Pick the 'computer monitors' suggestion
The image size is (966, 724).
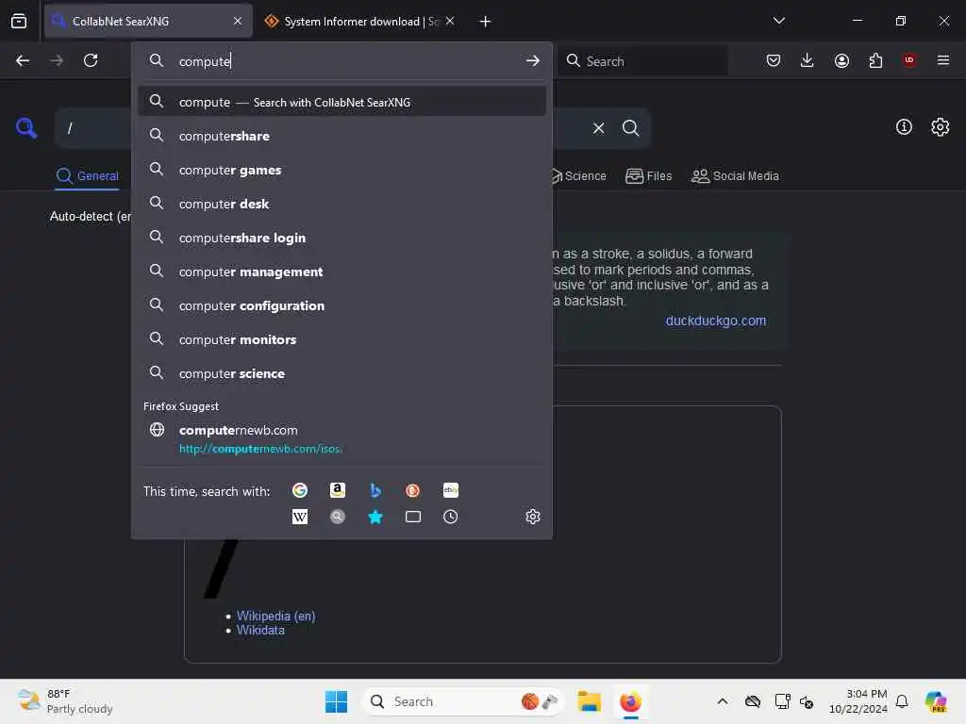coord(341,339)
